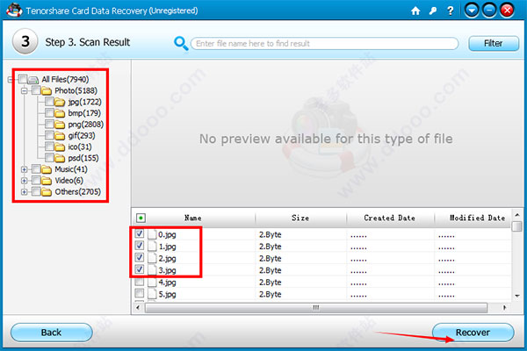527x351 pixels.
Task: Click the bmp folder icon
Action: 60,113
